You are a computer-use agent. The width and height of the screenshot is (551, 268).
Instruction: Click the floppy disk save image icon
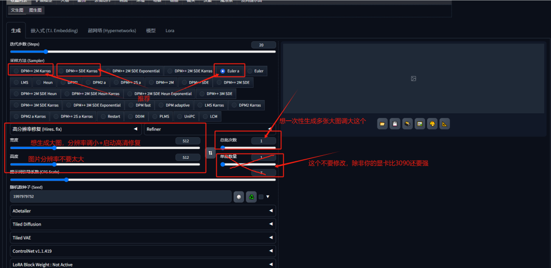click(x=394, y=124)
